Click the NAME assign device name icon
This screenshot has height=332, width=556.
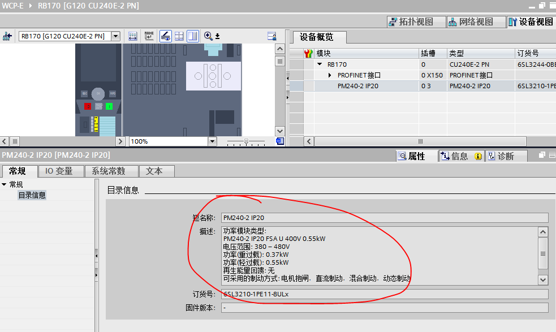point(149,36)
